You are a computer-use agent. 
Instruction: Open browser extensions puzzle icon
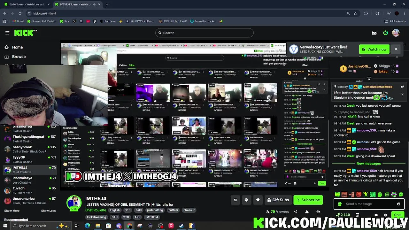366,13
